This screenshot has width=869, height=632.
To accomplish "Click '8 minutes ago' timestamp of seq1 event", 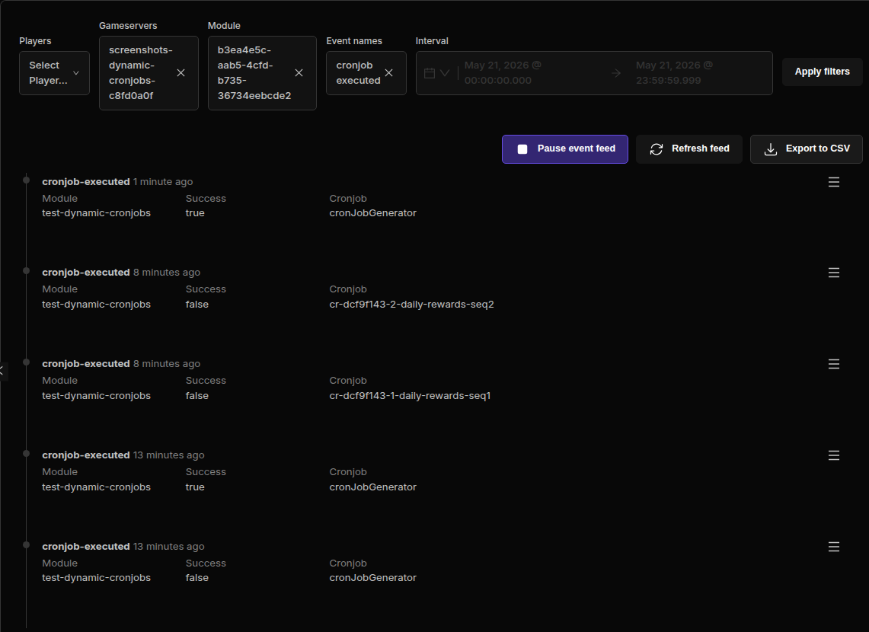I will tap(167, 364).
